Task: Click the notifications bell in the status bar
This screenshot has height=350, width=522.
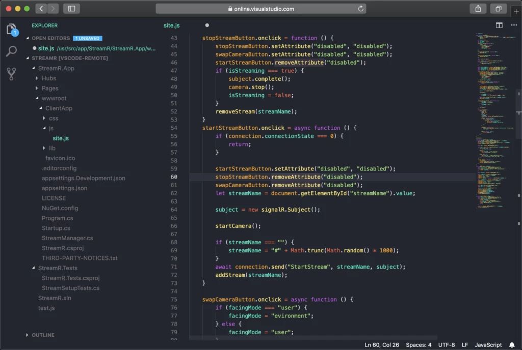Action: pyautogui.click(x=512, y=344)
